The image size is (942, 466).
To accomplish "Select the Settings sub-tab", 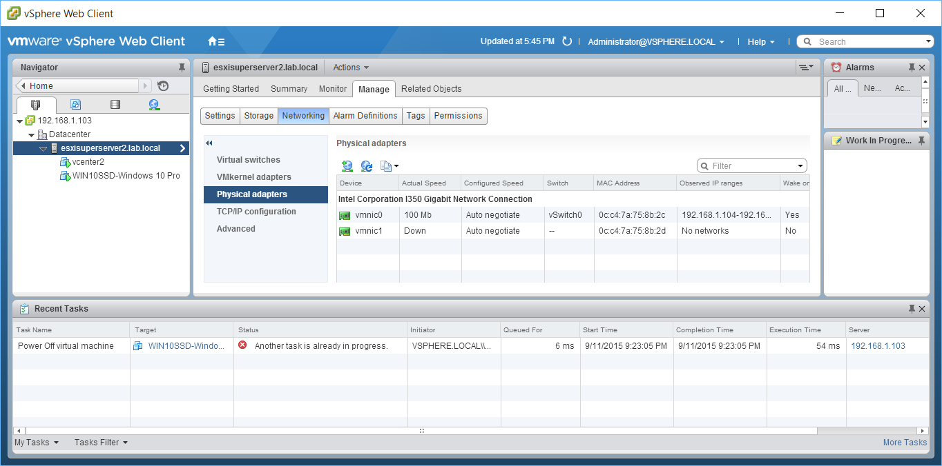I will tap(220, 116).
